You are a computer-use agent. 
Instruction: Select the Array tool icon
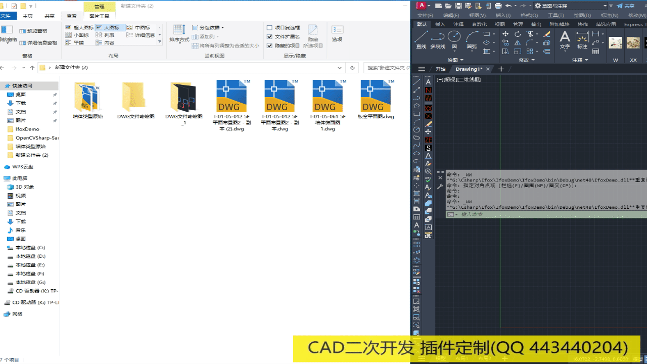tap(530, 51)
